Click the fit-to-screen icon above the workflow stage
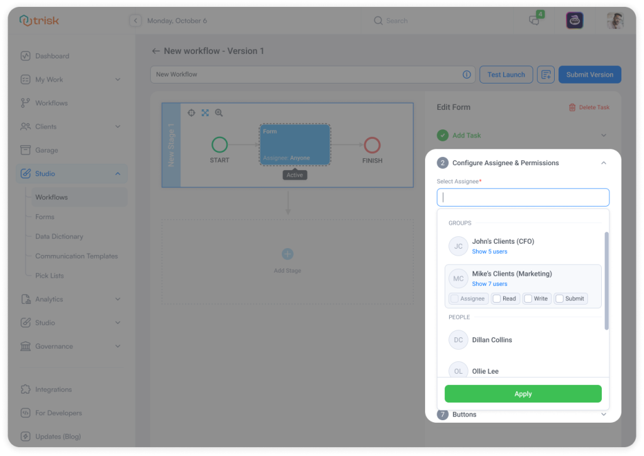 click(x=204, y=112)
